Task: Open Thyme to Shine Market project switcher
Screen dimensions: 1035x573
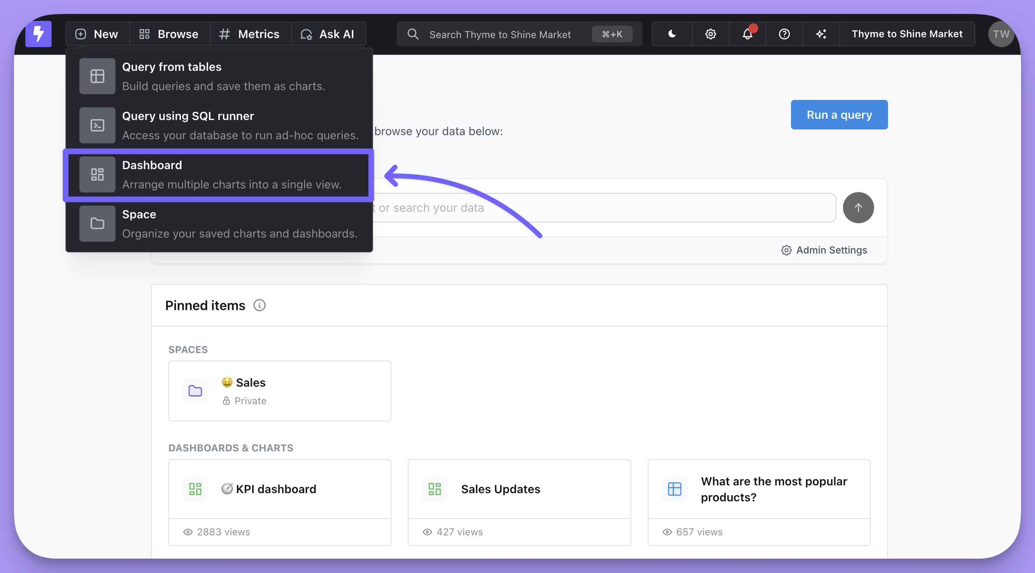Action: 907,34
